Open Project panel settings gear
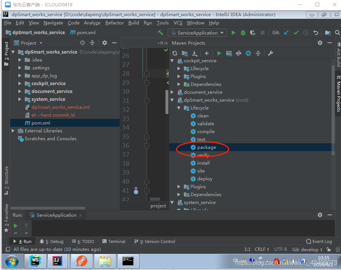The width and height of the screenshot is (341, 270). [105, 43]
